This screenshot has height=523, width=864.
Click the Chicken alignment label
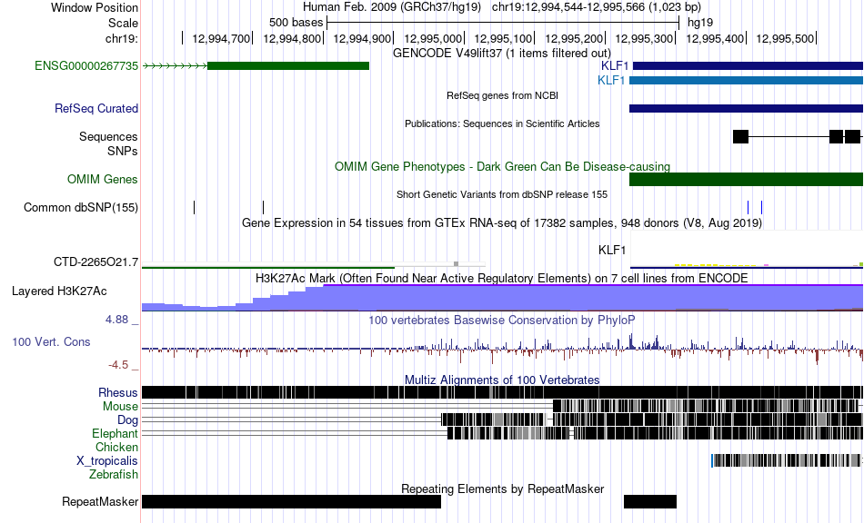click(x=116, y=447)
